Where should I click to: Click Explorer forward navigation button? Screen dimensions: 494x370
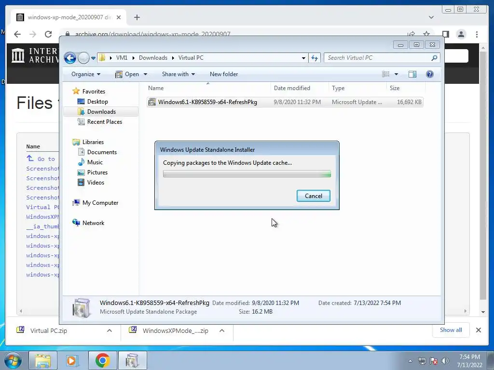tap(83, 58)
